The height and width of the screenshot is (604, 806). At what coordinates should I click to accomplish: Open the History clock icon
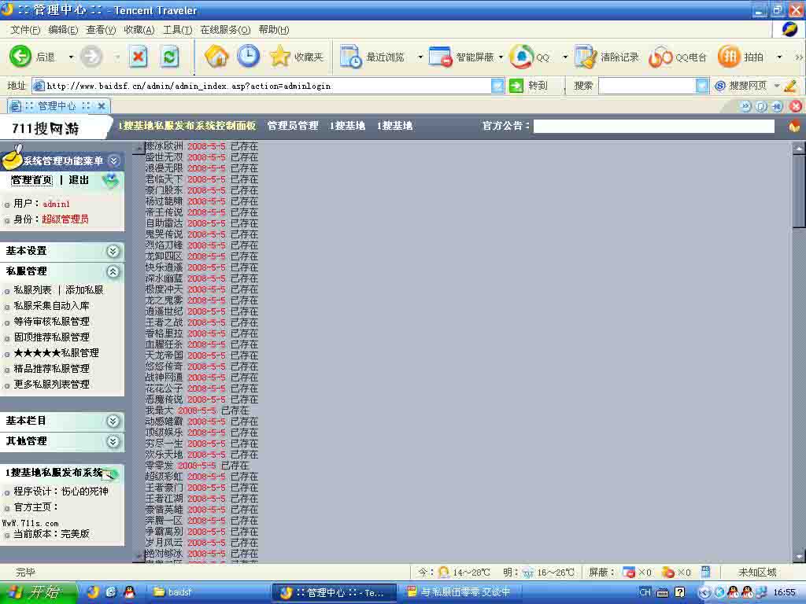coord(248,56)
